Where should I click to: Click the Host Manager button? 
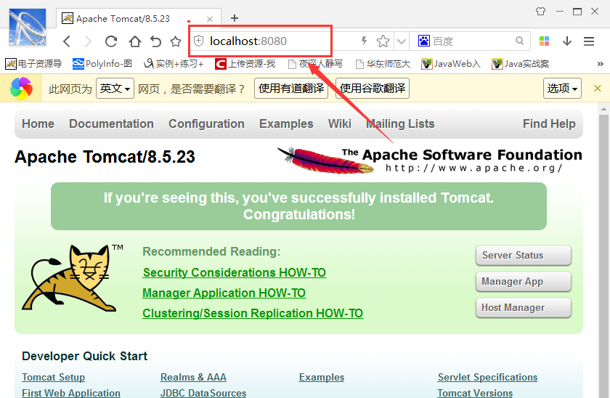[524, 308]
